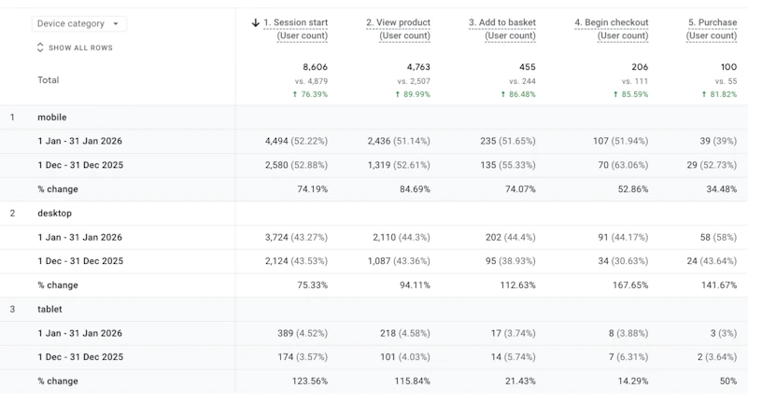The width and height of the screenshot is (762, 402).
Task: Open the Device category dropdown
Action: [x=79, y=24]
